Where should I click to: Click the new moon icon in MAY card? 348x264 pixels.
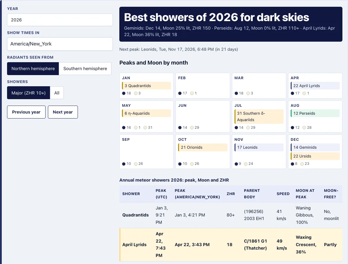[x=124, y=128]
